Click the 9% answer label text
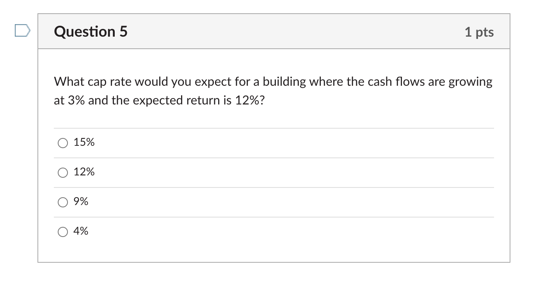This screenshot has width=551, height=290. 81,202
